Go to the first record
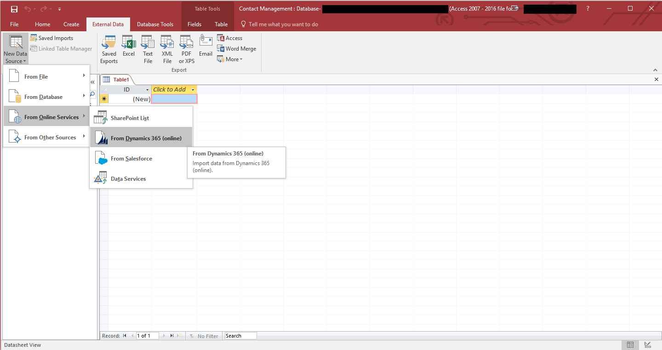This screenshot has height=350, width=662. coord(125,336)
